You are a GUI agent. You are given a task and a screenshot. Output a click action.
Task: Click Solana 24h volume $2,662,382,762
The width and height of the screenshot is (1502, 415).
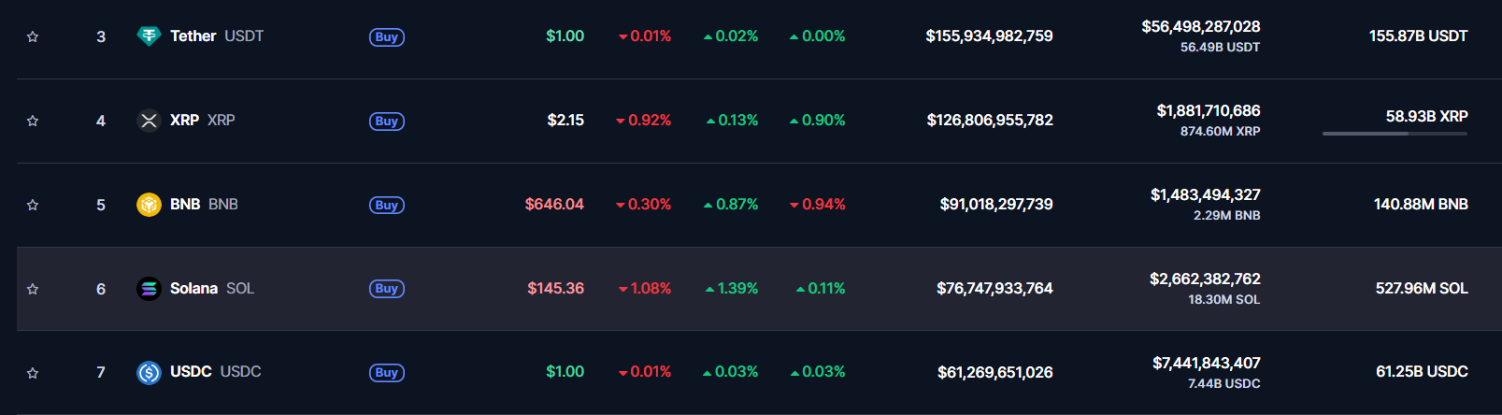click(x=1205, y=279)
